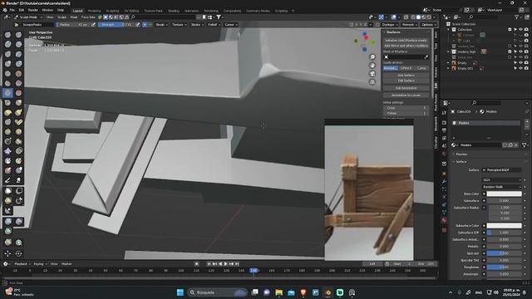Click the viewport pan hand icon
Image resolution: width=532 pixels, height=299 pixels.
tap(372, 66)
